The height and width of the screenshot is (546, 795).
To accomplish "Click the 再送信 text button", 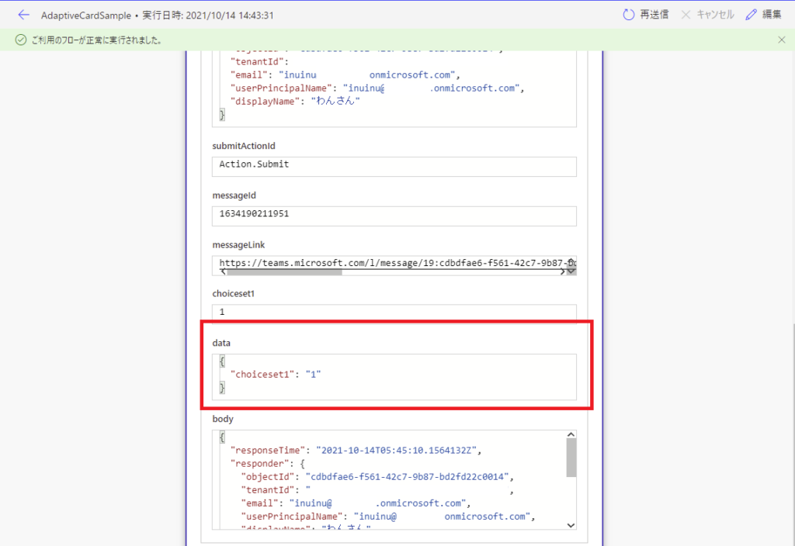I will [654, 15].
